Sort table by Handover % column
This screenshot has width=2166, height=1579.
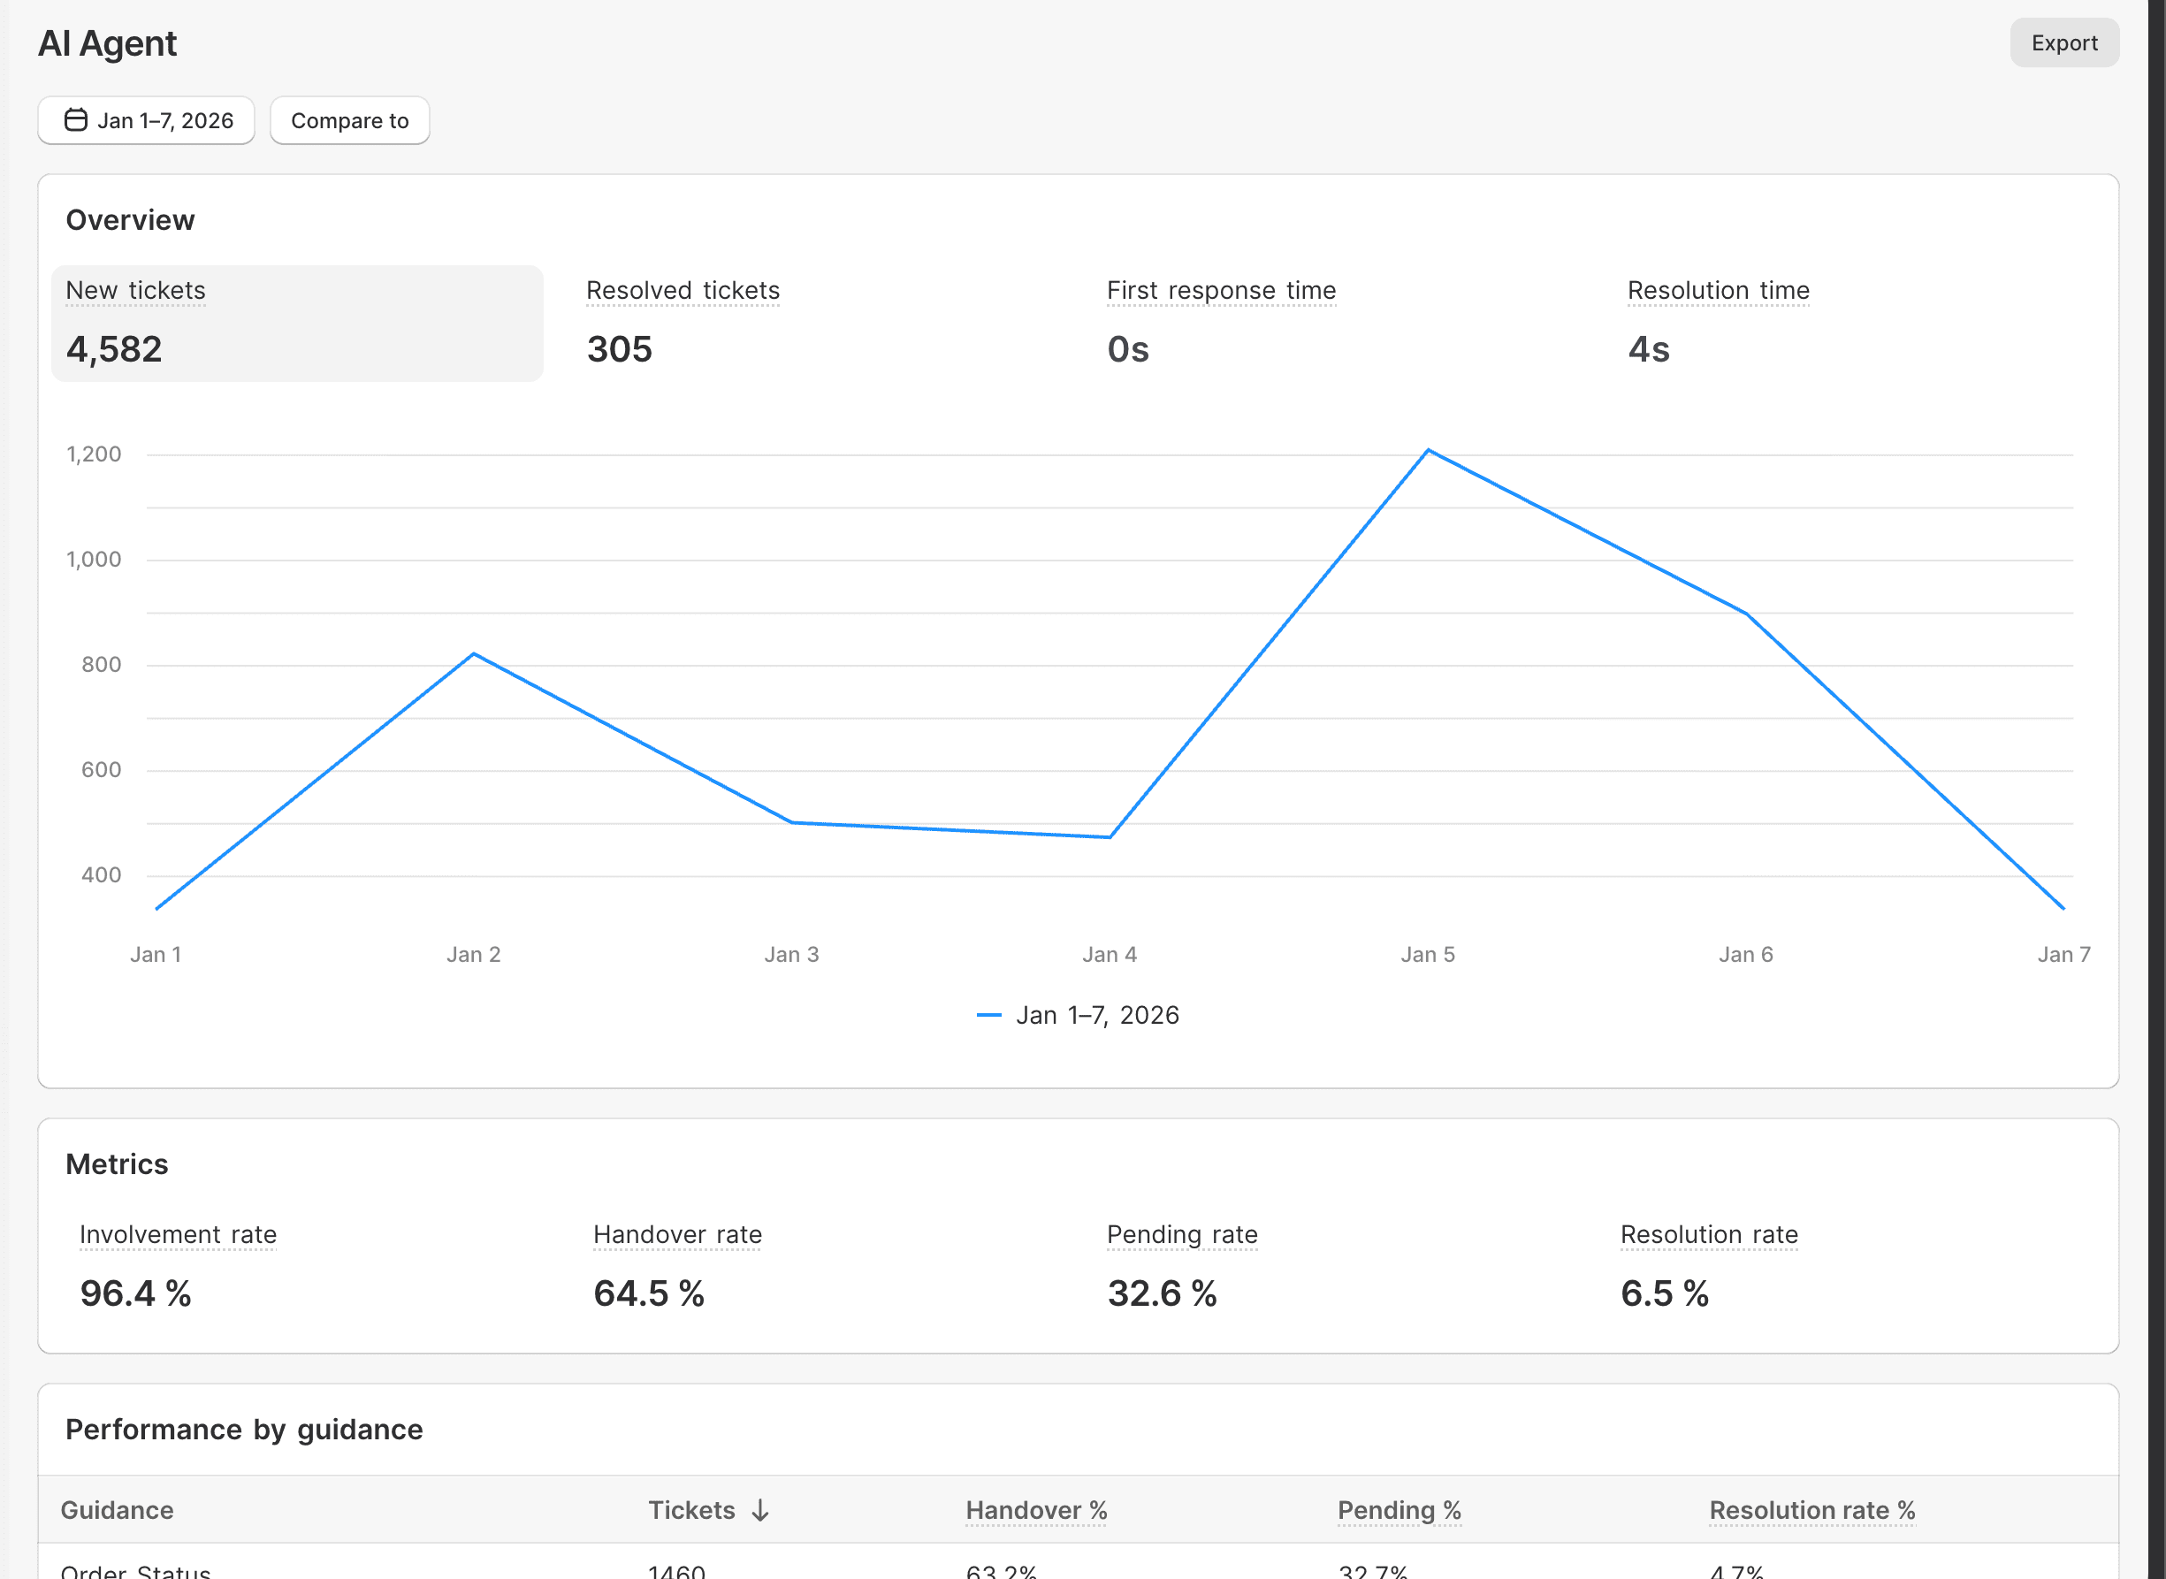[x=1035, y=1510]
